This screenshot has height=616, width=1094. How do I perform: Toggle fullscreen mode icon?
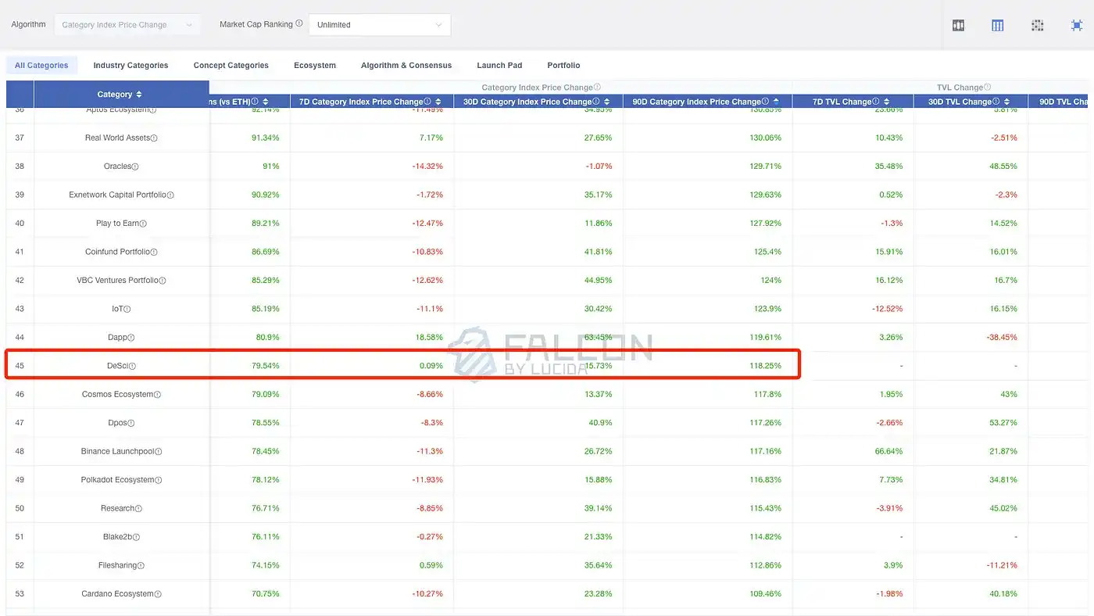point(1076,25)
